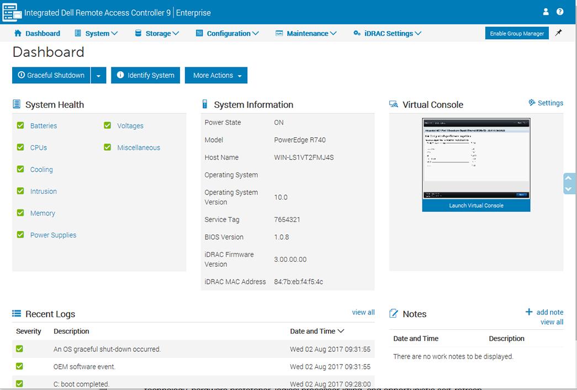577x390 pixels.
Task: Click the plus icon to add note
Action: pos(529,312)
